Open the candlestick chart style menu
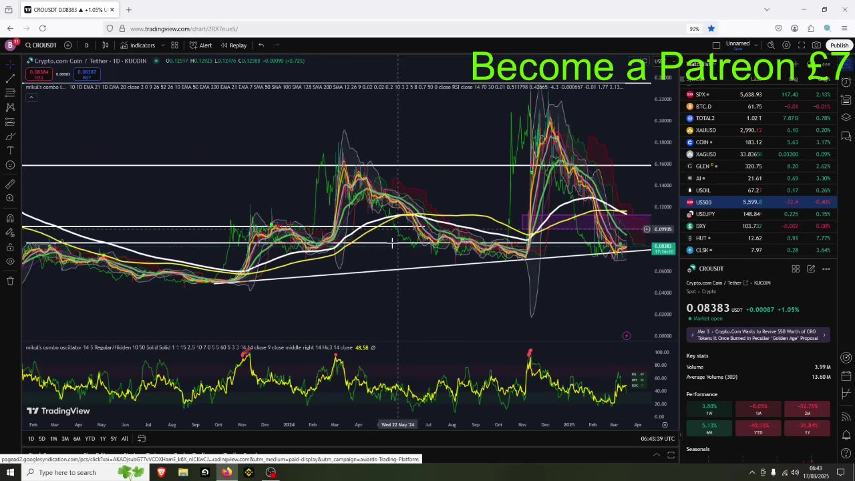This screenshot has height=481, width=855. pyautogui.click(x=106, y=45)
